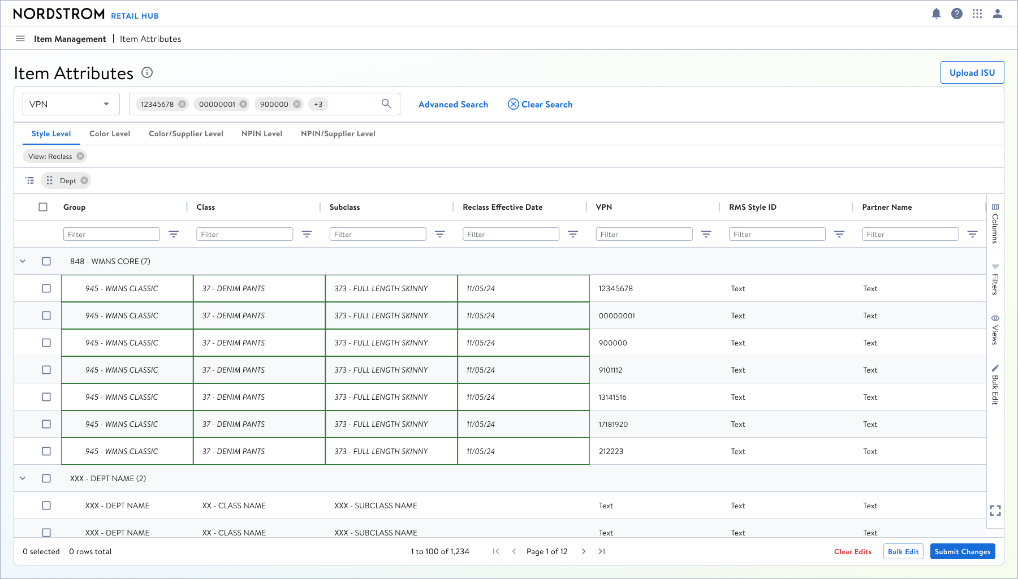Open the VPN search type dropdown
Screen dimensions: 1018x579
[71, 104]
